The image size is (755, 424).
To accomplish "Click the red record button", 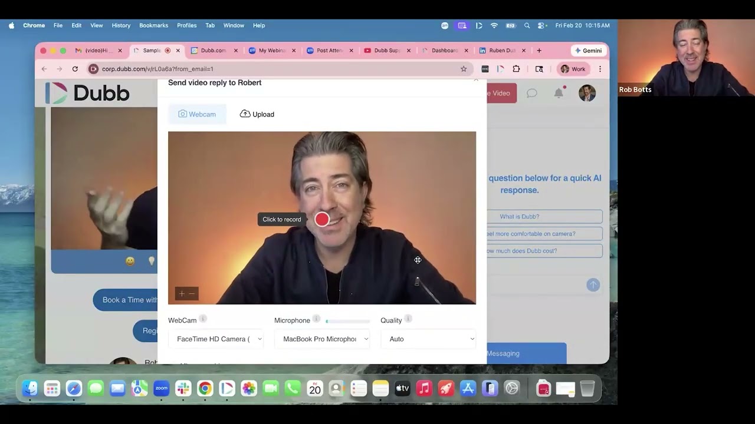I will point(321,219).
